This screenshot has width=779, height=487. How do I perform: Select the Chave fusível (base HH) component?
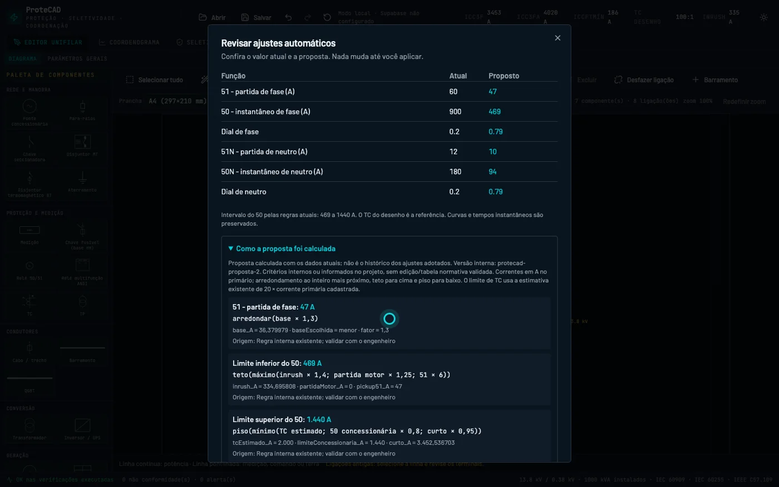[x=82, y=236]
